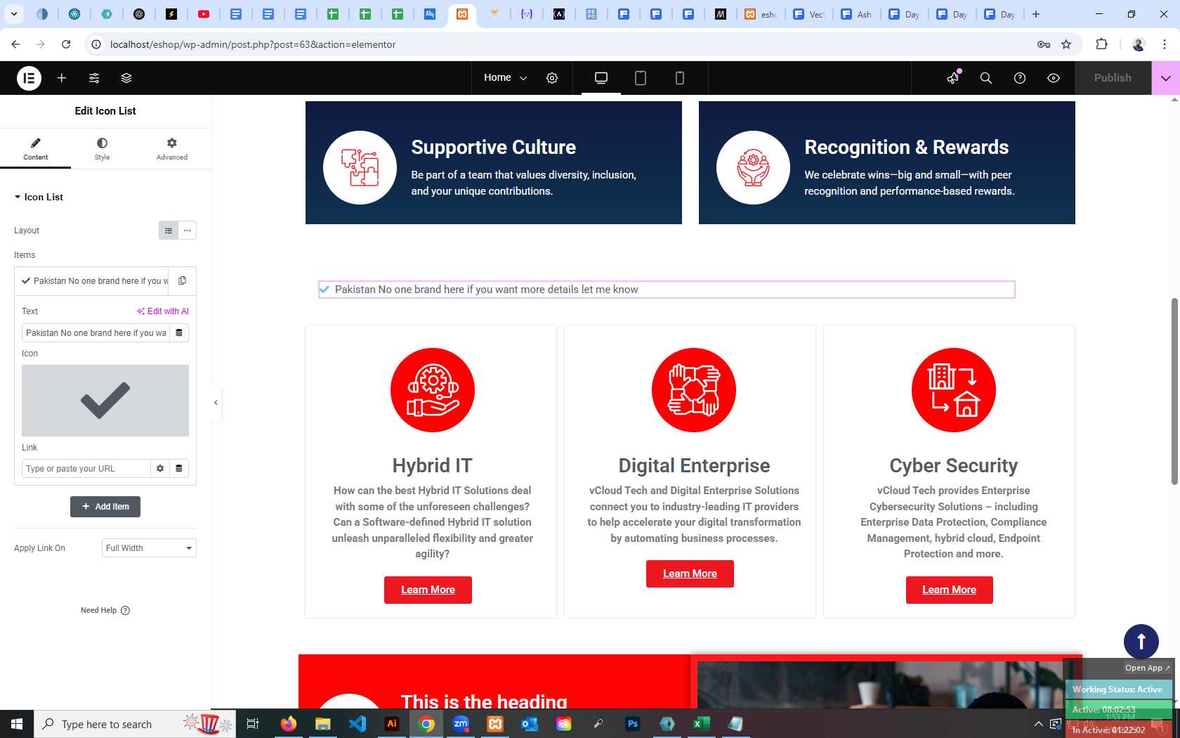The width and height of the screenshot is (1180, 738).
Task: Open Site Settings sliders icon
Action: [x=94, y=78]
